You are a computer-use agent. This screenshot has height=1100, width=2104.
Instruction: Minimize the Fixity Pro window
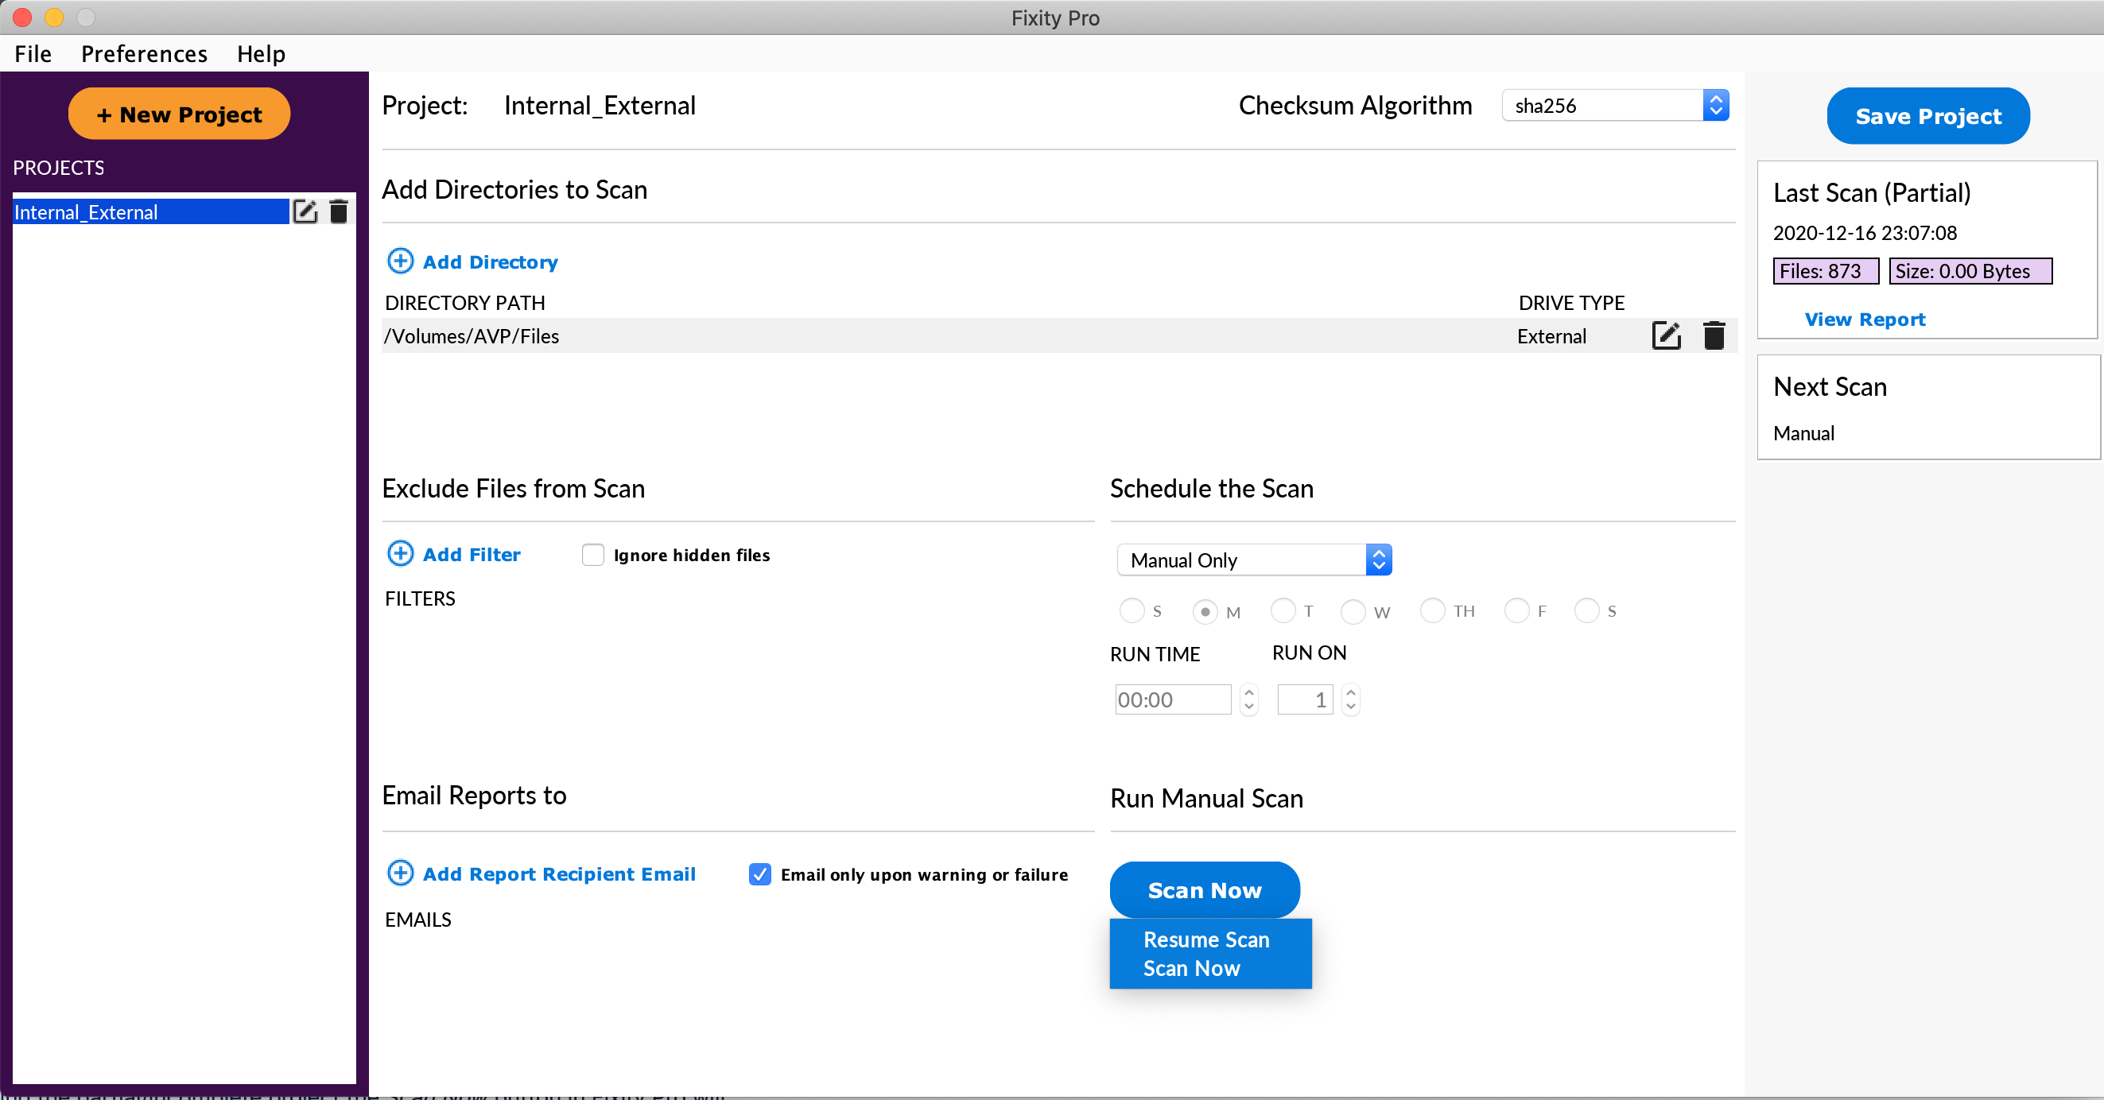[x=54, y=17]
